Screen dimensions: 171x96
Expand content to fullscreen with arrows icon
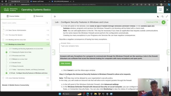tap(167, 17)
